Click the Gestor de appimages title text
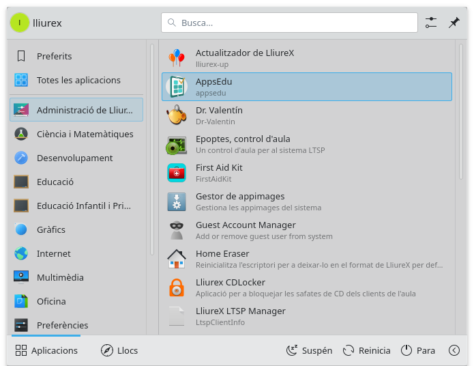 click(x=240, y=196)
